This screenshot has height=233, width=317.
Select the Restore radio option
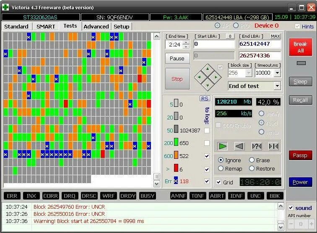click(252, 168)
